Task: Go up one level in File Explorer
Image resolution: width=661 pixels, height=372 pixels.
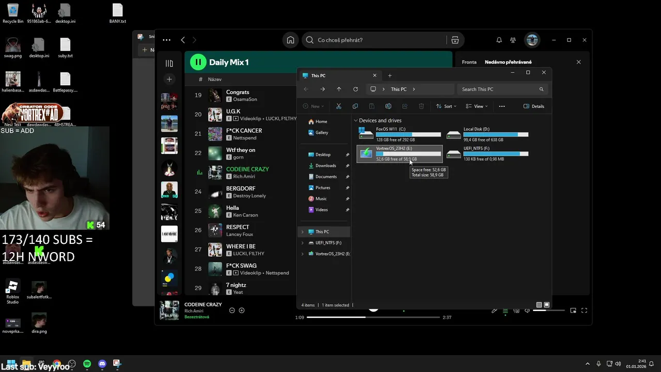Action: coord(339,89)
